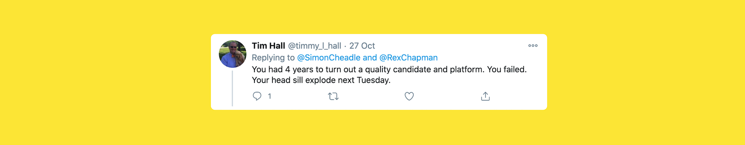
Task: Click the reply speech bubble icon
Action: pos(257,96)
